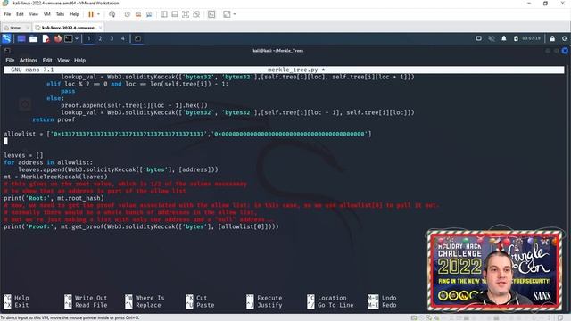Click the display settings icon in Kali tray

click(x=478, y=38)
